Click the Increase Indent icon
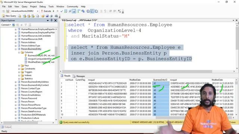The height and width of the screenshot is (134, 239). (115, 11)
